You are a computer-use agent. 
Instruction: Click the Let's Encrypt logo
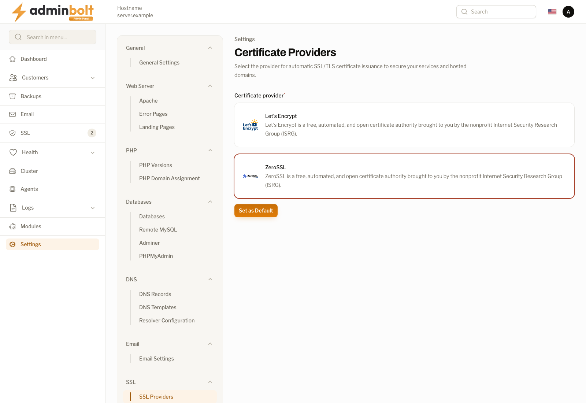click(251, 125)
